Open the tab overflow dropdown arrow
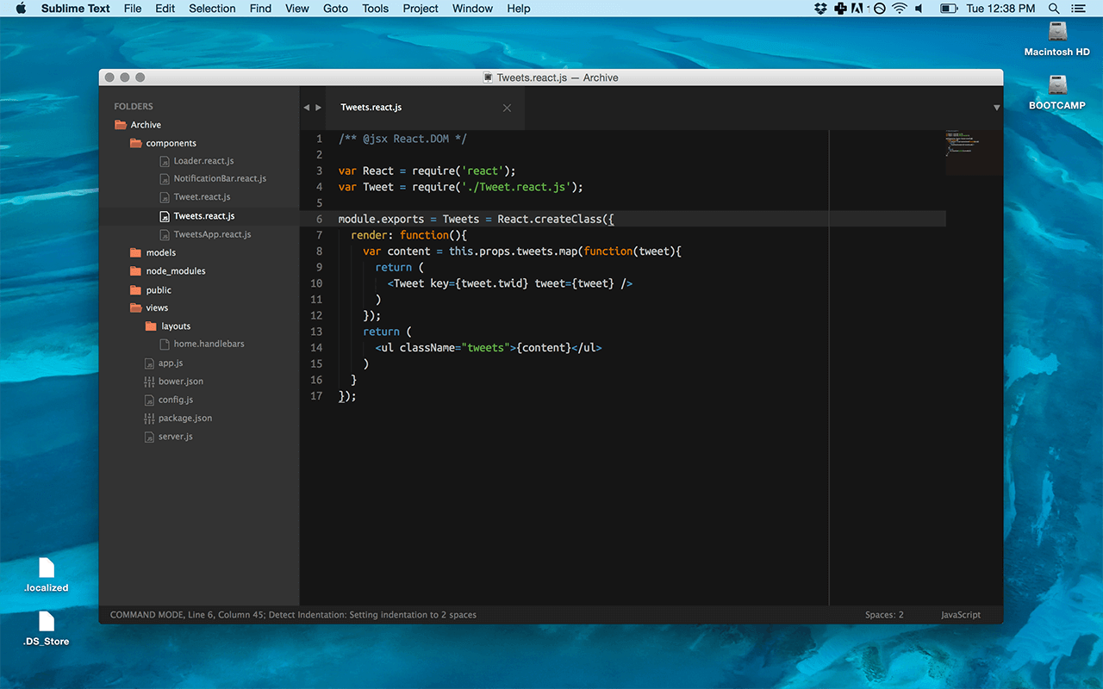The height and width of the screenshot is (689, 1103). (996, 107)
